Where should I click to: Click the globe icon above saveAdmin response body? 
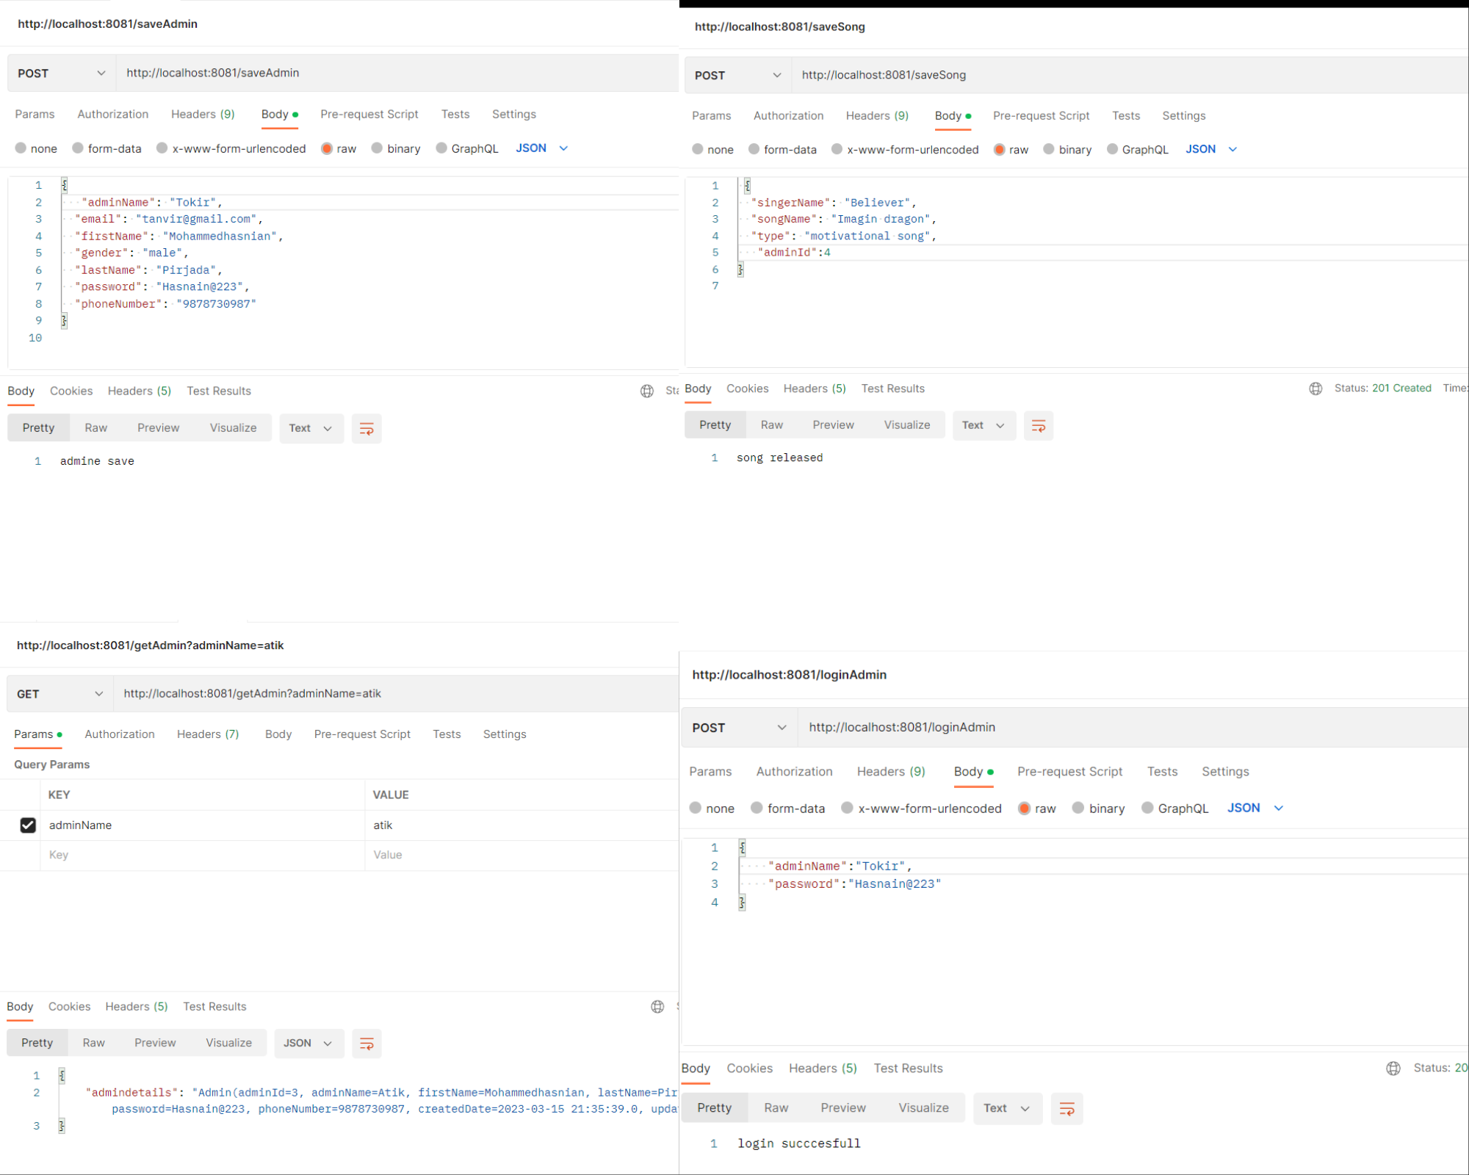(x=647, y=391)
